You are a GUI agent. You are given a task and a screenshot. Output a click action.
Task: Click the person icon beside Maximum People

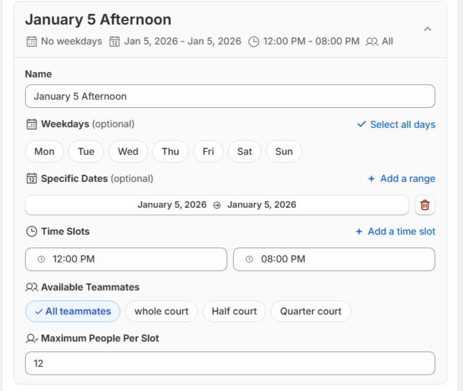(x=32, y=339)
